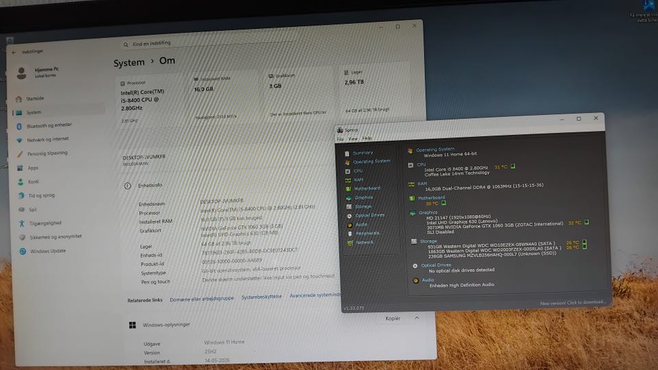Click the CPU temperature indicator icon
658x370 pixels.
point(513,166)
